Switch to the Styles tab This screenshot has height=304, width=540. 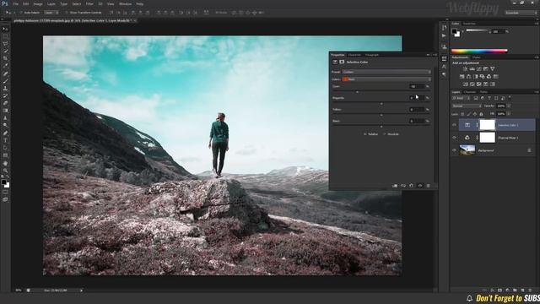coord(476,57)
